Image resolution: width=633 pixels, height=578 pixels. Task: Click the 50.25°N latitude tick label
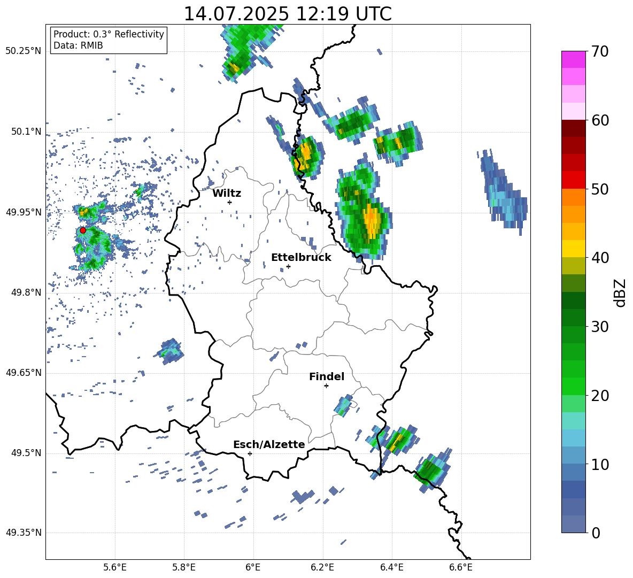click(24, 51)
